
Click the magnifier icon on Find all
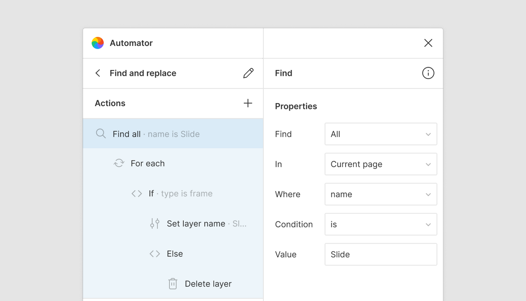tap(101, 134)
